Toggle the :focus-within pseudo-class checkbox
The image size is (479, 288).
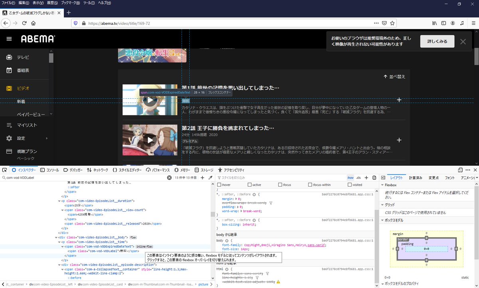311,185
